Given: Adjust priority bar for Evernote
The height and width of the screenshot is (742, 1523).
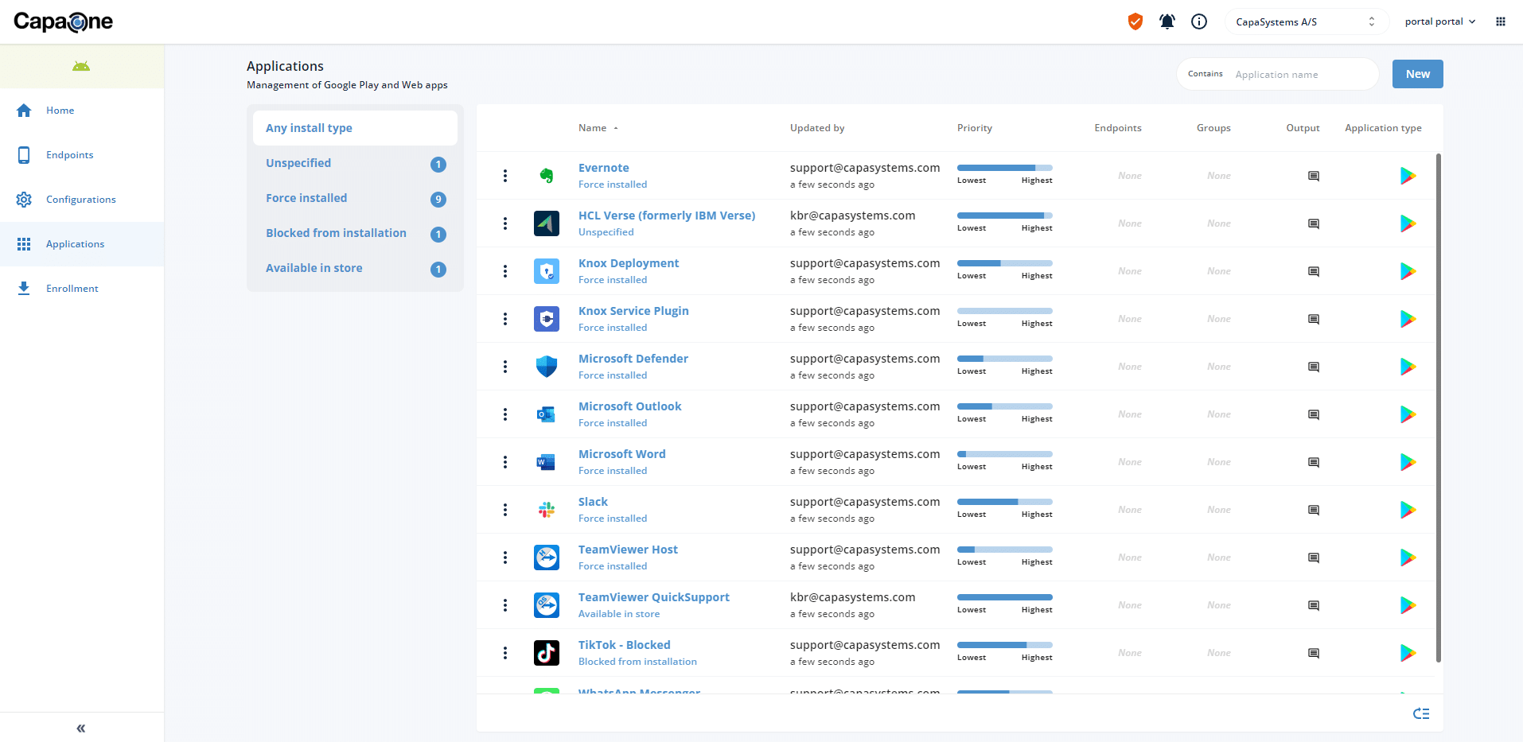Looking at the screenshot, I should 1004,168.
